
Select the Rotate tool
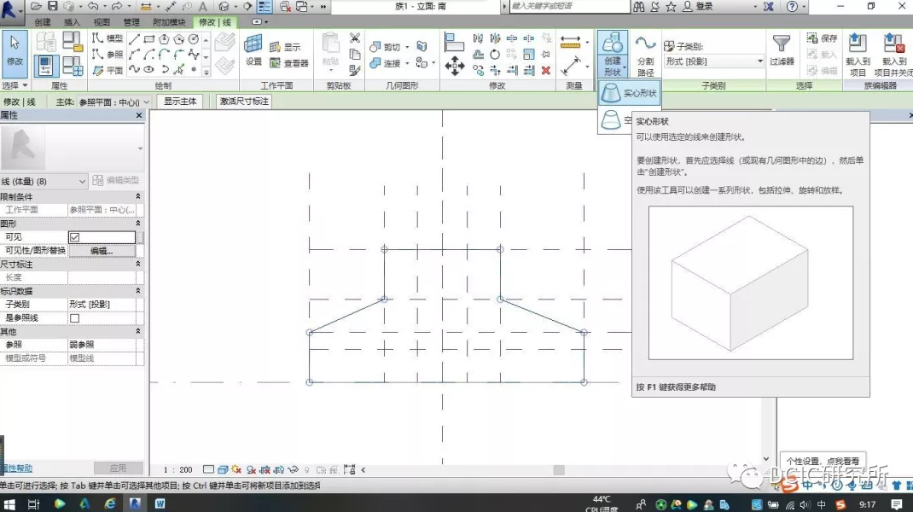(x=495, y=55)
